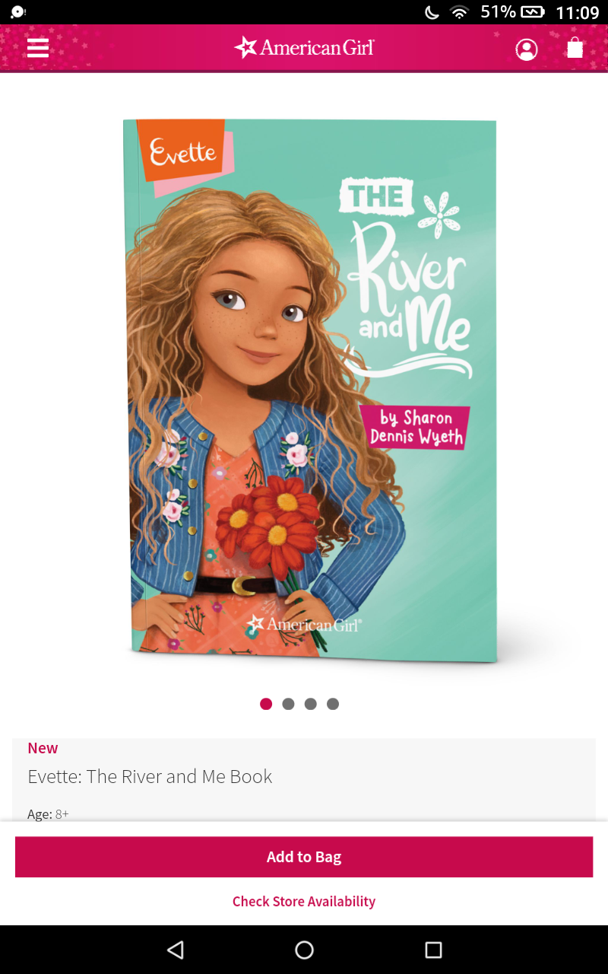608x974 pixels.
Task: Open recent apps square icon
Action: tap(433, 950)
